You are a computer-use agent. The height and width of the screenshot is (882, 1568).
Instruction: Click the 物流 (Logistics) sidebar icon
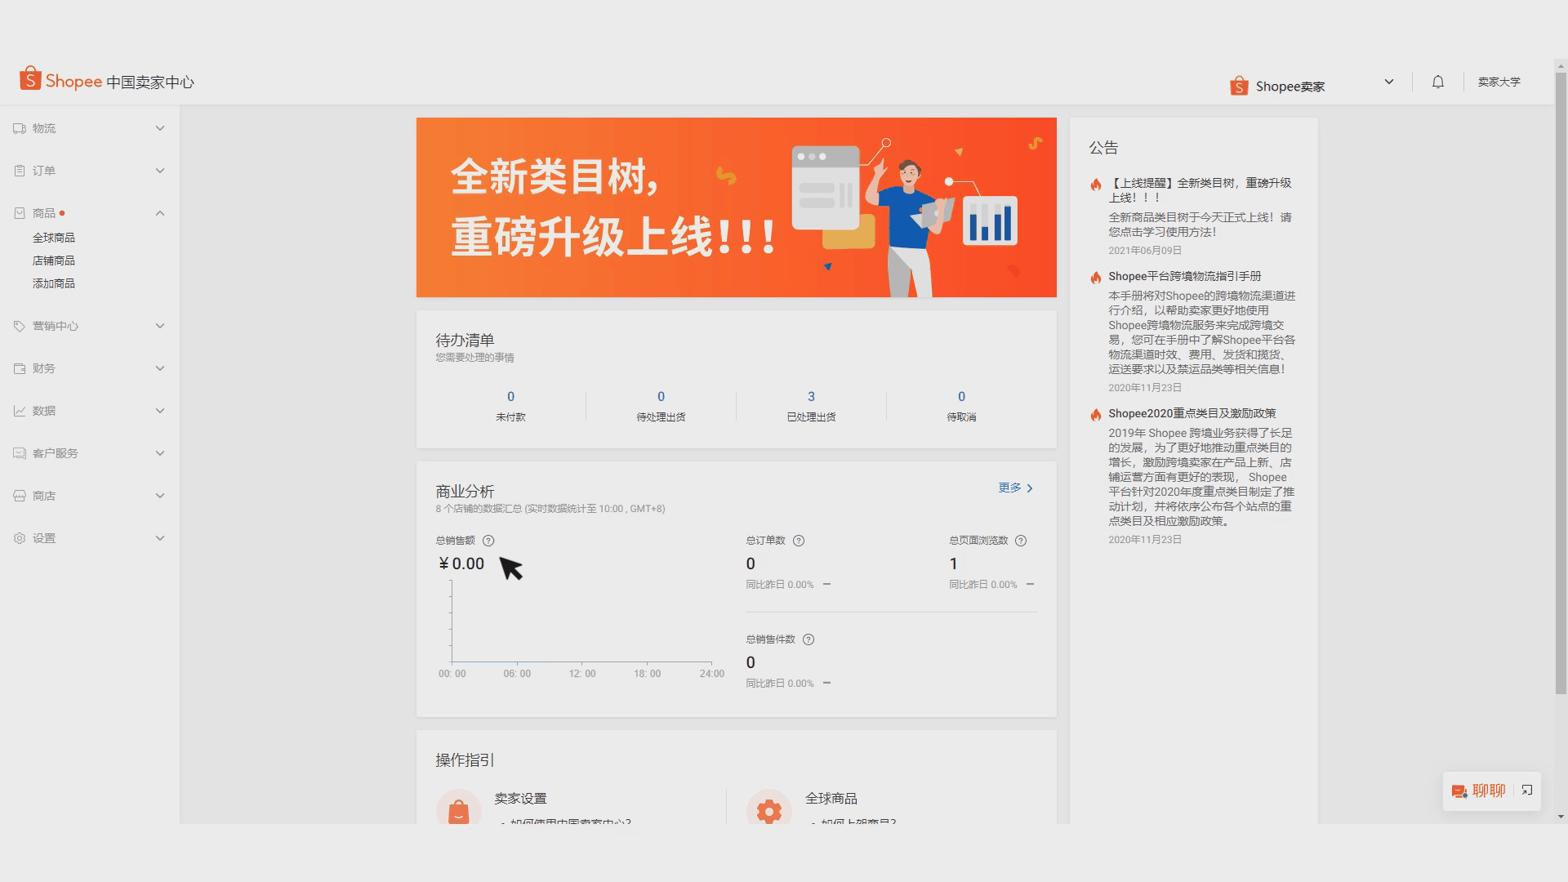tap(20, 128)
